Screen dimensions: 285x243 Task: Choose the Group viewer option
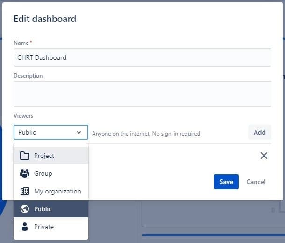pyautogui.click(x=51, y=173)
